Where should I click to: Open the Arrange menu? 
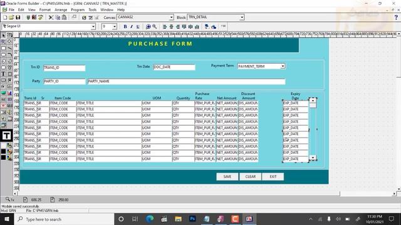(61, 10)
